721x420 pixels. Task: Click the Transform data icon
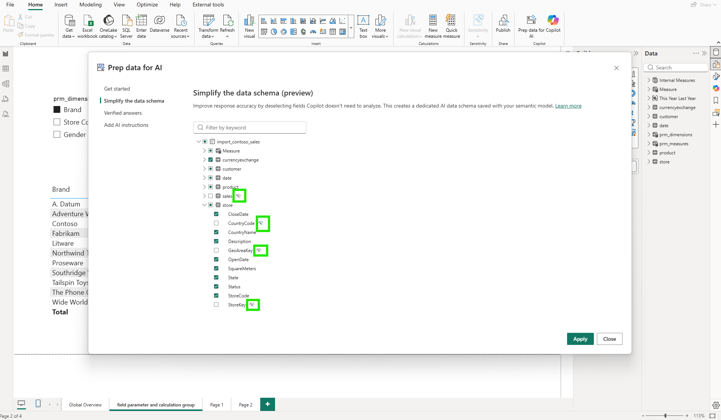tap(208, 26)
